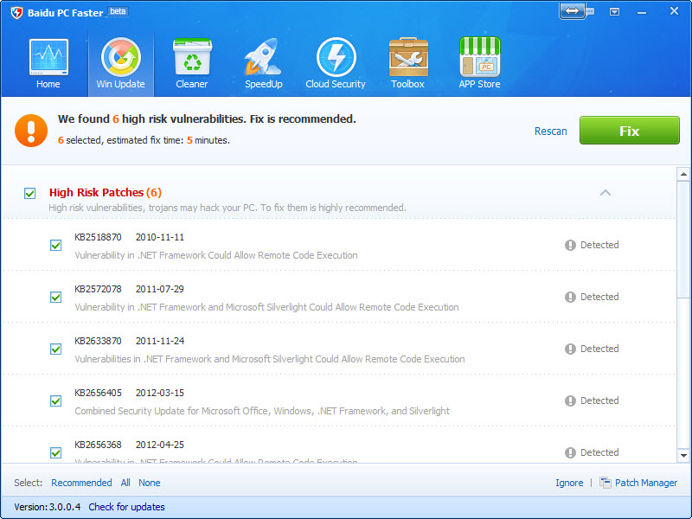This screenshot has width=692, height=519.
Task: Select All patches
Action: point(125,483)
